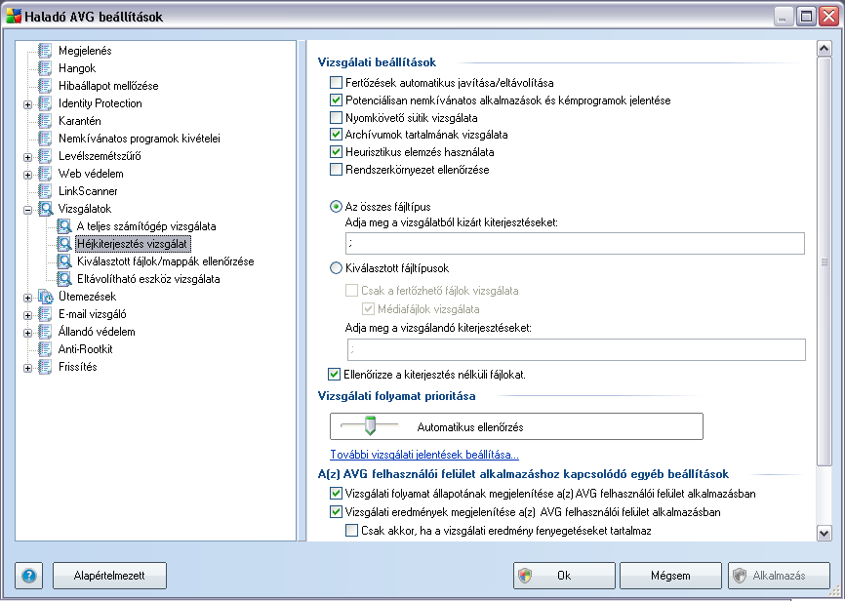Click the Identity Protection icon

coord(45,103)
